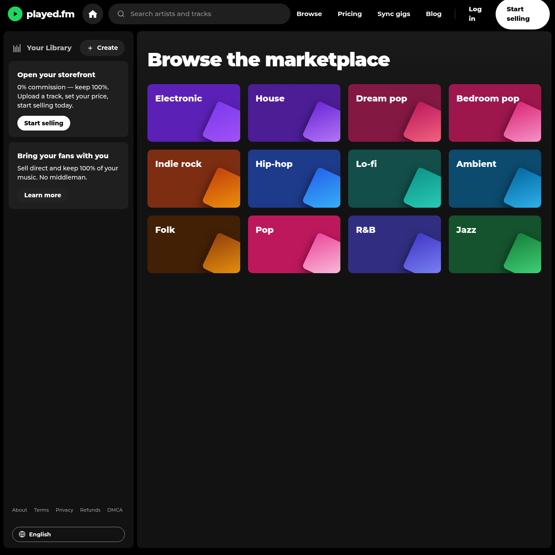
Task: Open the Lo-fi genre card
Action: [x=395, y=179]
